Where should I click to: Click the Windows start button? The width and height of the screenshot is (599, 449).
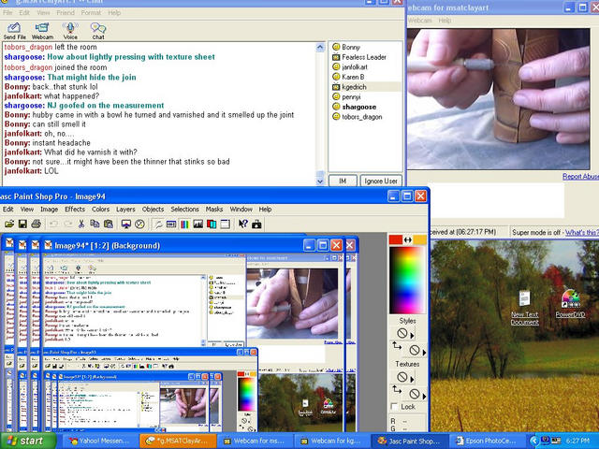[28, 441]
